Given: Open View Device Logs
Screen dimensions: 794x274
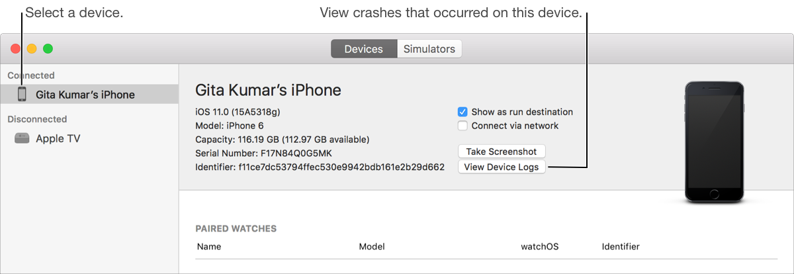Looking at the screenshot, I should pyautogui.click(x=502, y=167).
